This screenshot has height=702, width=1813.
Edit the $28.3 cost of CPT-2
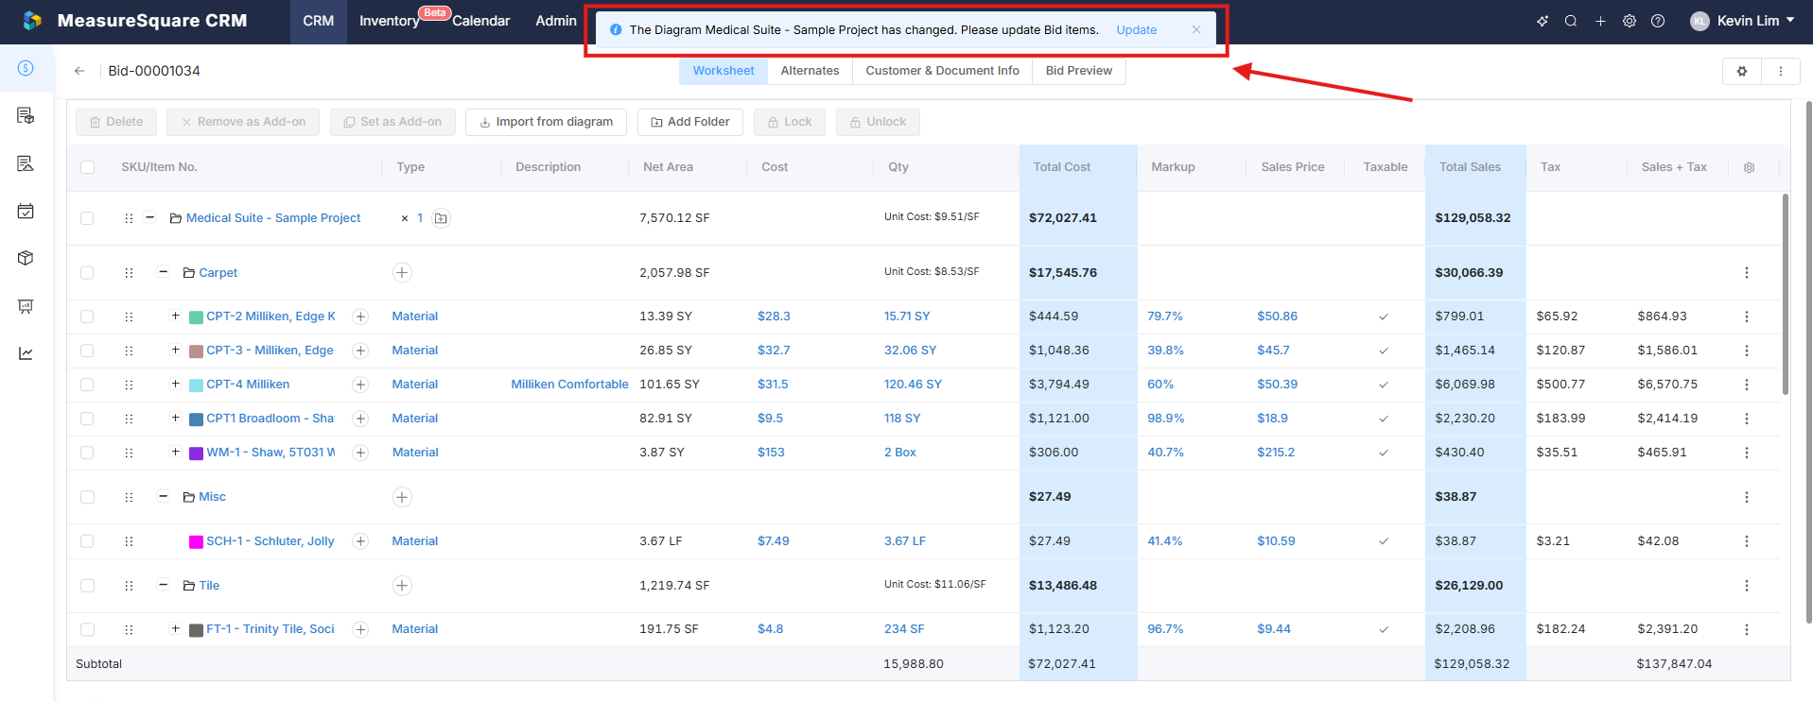coord(774,317)
